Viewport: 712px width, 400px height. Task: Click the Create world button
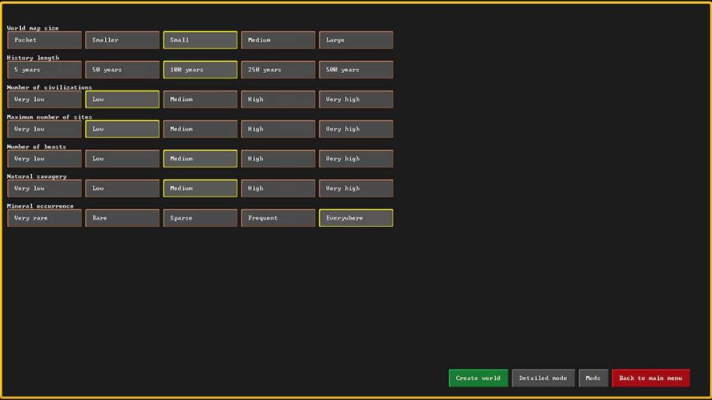coord(478,378)
